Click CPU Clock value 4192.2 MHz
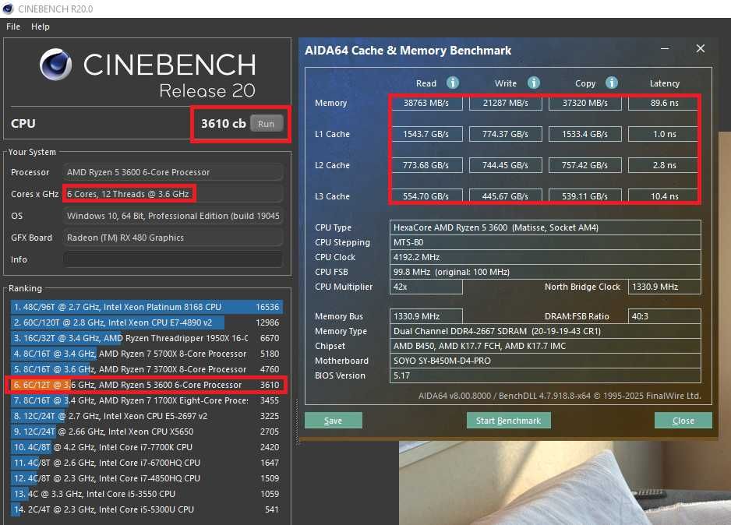Viewport: 731px width, 525px height. click(x=545, y=257)
